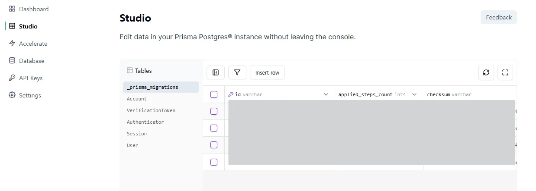Click the Settings gear icon

point(12,95)
